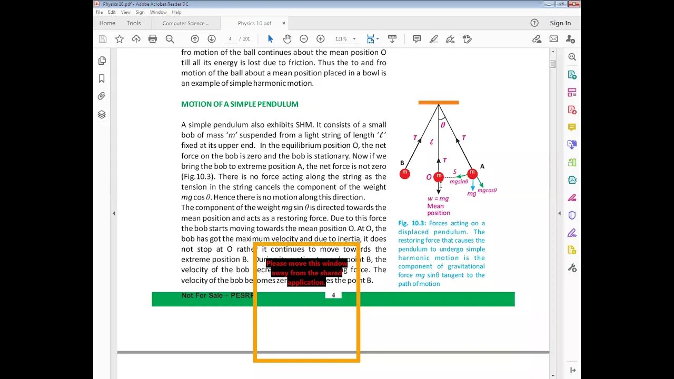Open the Help question mark
Image resolution: width=674 pixels, height=379 pixels.
[x=534, y=23]
